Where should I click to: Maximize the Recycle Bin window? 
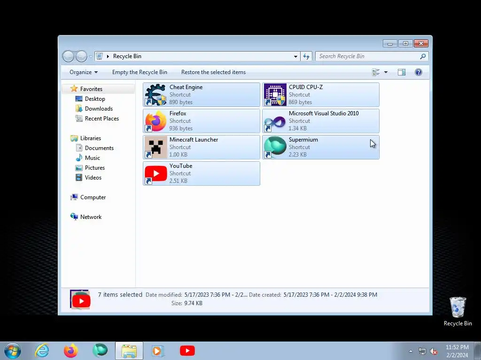405,44
